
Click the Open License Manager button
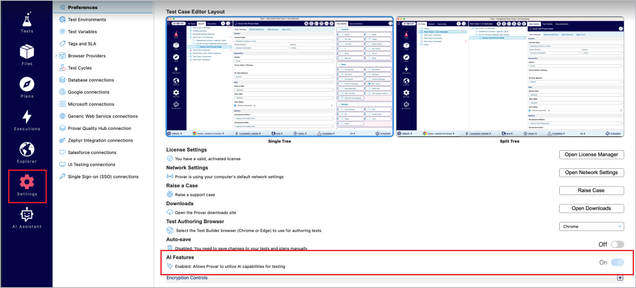tap(591, 154)
